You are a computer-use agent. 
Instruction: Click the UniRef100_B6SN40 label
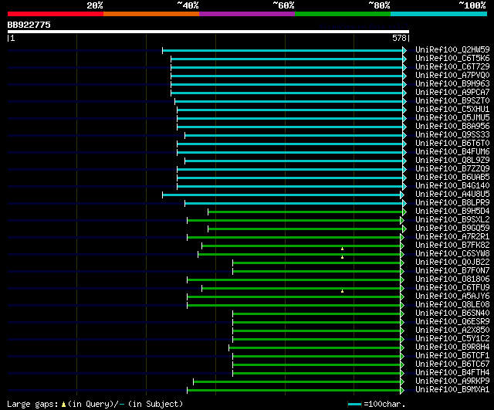(452, 313)
